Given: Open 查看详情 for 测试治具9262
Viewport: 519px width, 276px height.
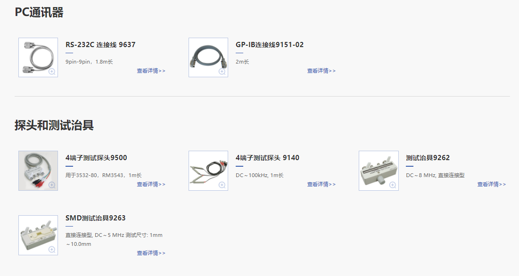Looking at the screenshot, I should click(x=492, y=184).
